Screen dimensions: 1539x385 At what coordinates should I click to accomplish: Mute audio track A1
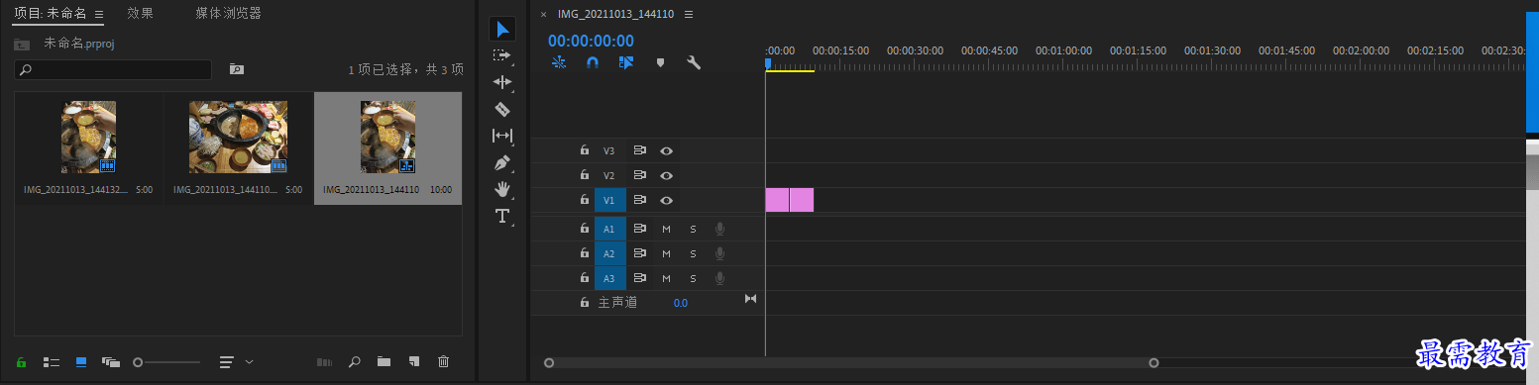coord(667,229)
